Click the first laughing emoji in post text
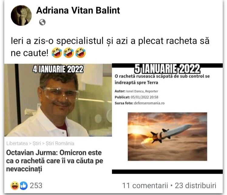 click(x=57, y=53)
